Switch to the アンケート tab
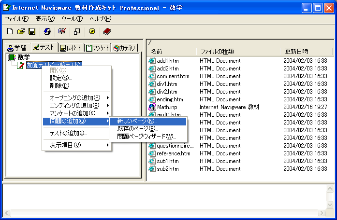The width and height of the screenshot is (337, 220). (98, 48)
